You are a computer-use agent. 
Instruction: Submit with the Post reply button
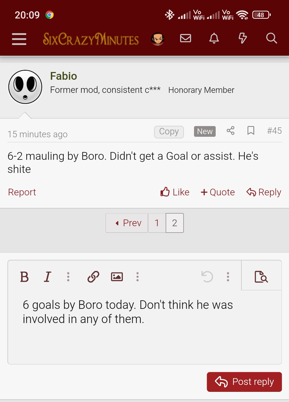[244, 382]
